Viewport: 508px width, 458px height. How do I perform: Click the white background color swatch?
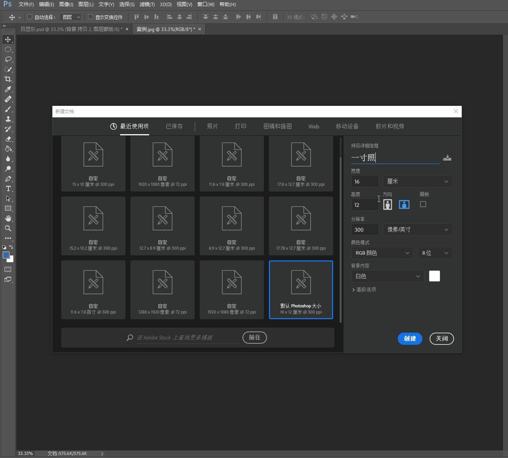434,276
